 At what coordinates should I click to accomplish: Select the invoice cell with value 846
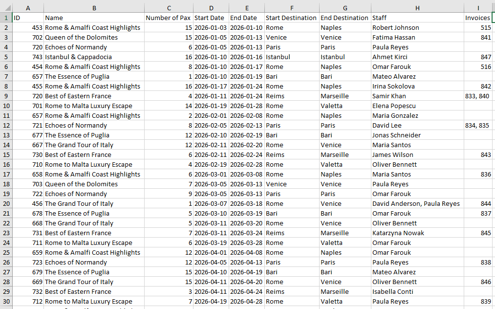click(477, 282)
